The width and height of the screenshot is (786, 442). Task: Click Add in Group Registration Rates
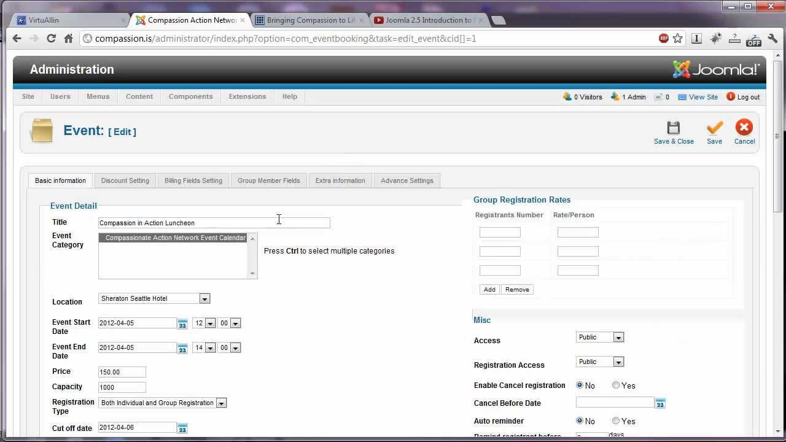(489, 289)
